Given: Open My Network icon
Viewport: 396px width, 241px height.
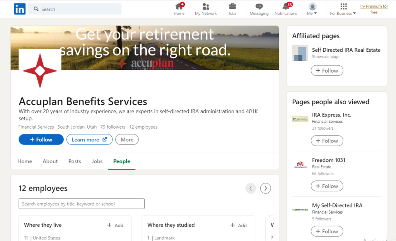Looking at the screenshot, I should tap(206, 9).
